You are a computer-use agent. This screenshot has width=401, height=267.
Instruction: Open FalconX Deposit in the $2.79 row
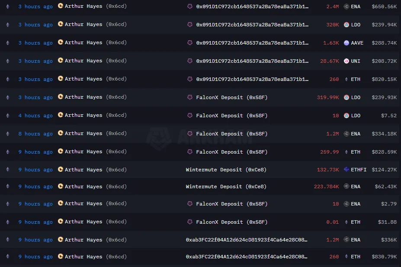click(x=231, y=204)
